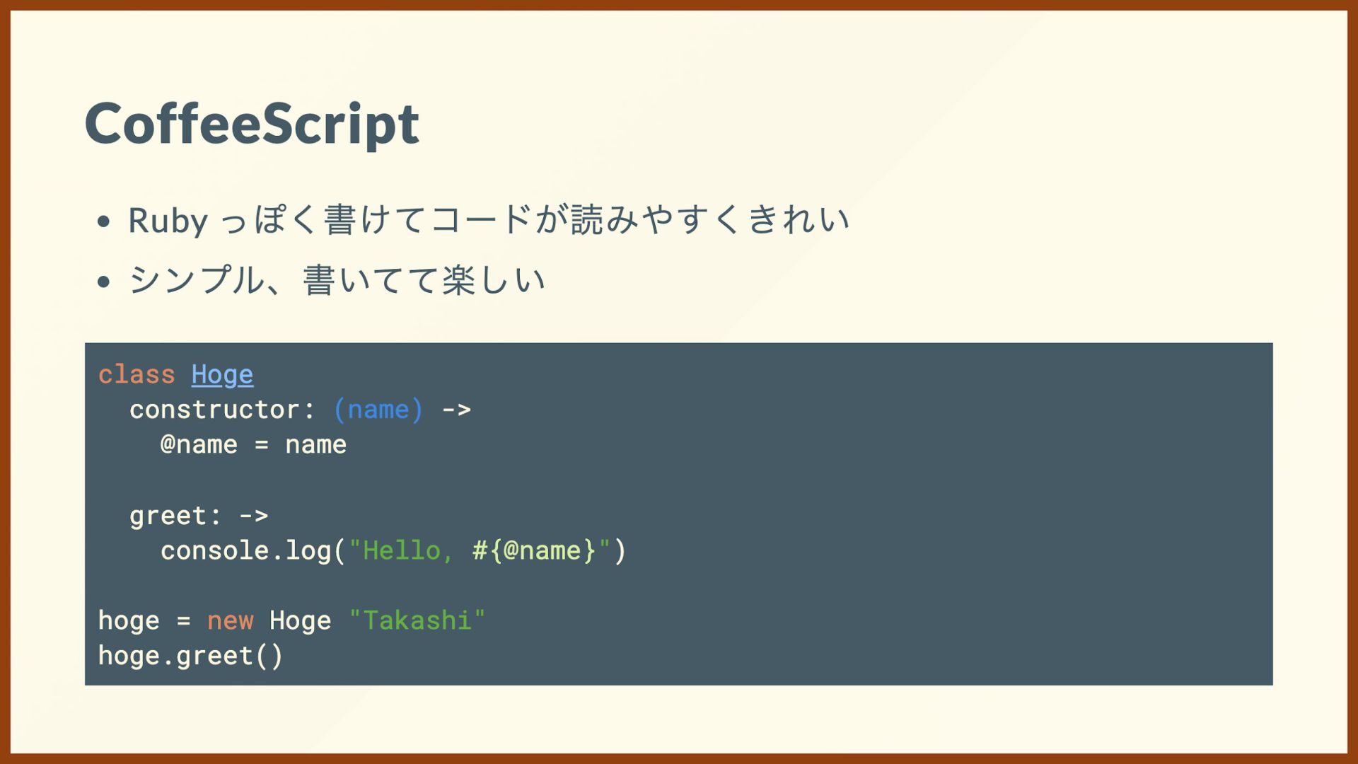Click the 'constructor:' text in code
The height and width of the screenshot is (764, 1358).
[x=222, y=410]
